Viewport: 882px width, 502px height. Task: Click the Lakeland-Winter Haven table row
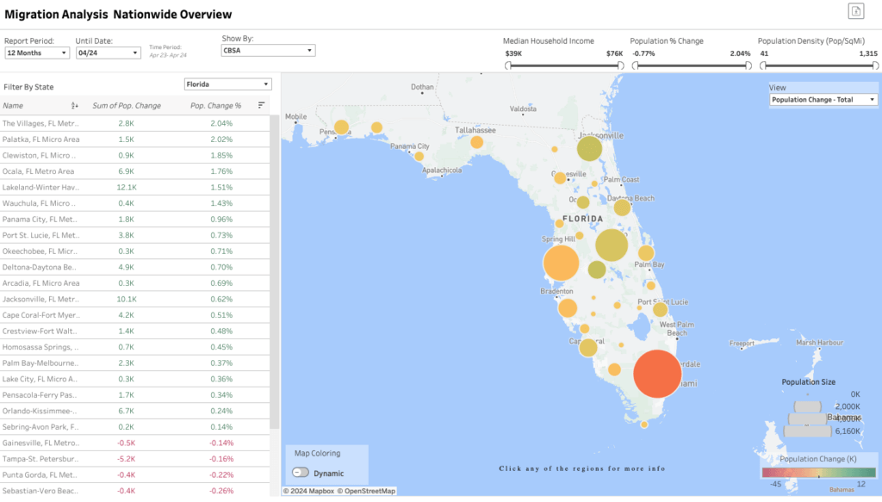pos(41,187)
